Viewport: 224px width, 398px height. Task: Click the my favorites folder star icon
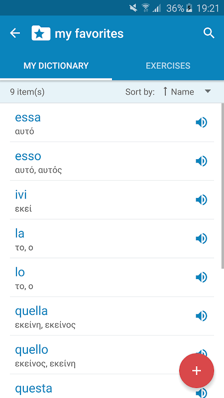[x=41, y=33]
